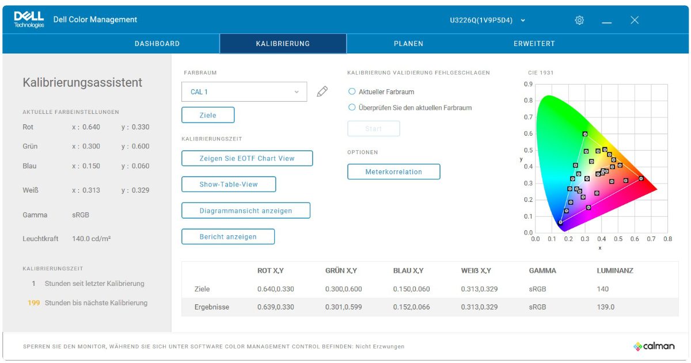Image resolution: width=691 pixels, height=363 pixels.
Task: Open the Meterkorrelation option
Action: tap(394, 171)
